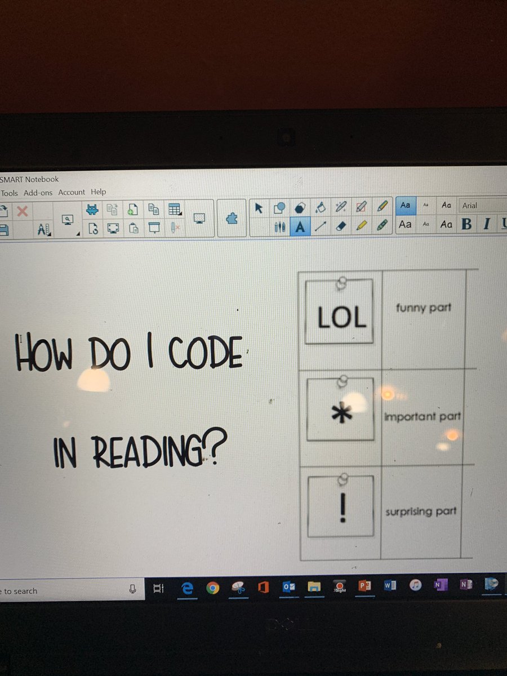Select the yellow pencil tool
This screenshot has width=507, height=676.
click(x=362, y=225)
